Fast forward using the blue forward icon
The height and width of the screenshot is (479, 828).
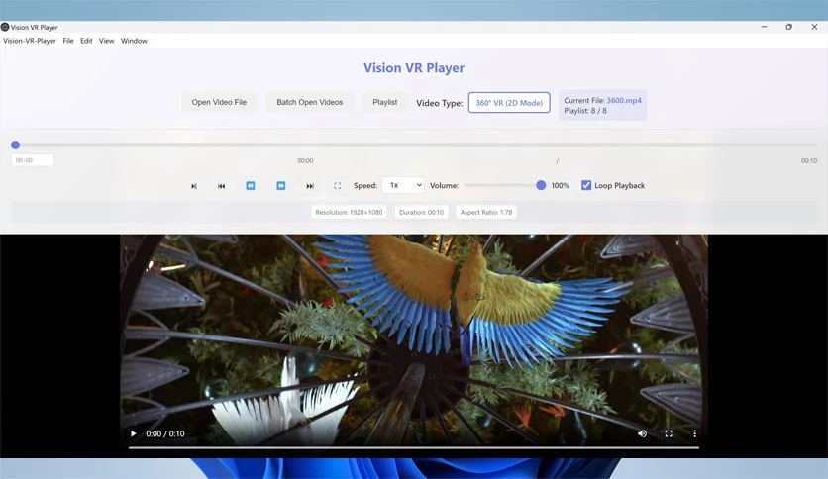click(281, 186)
